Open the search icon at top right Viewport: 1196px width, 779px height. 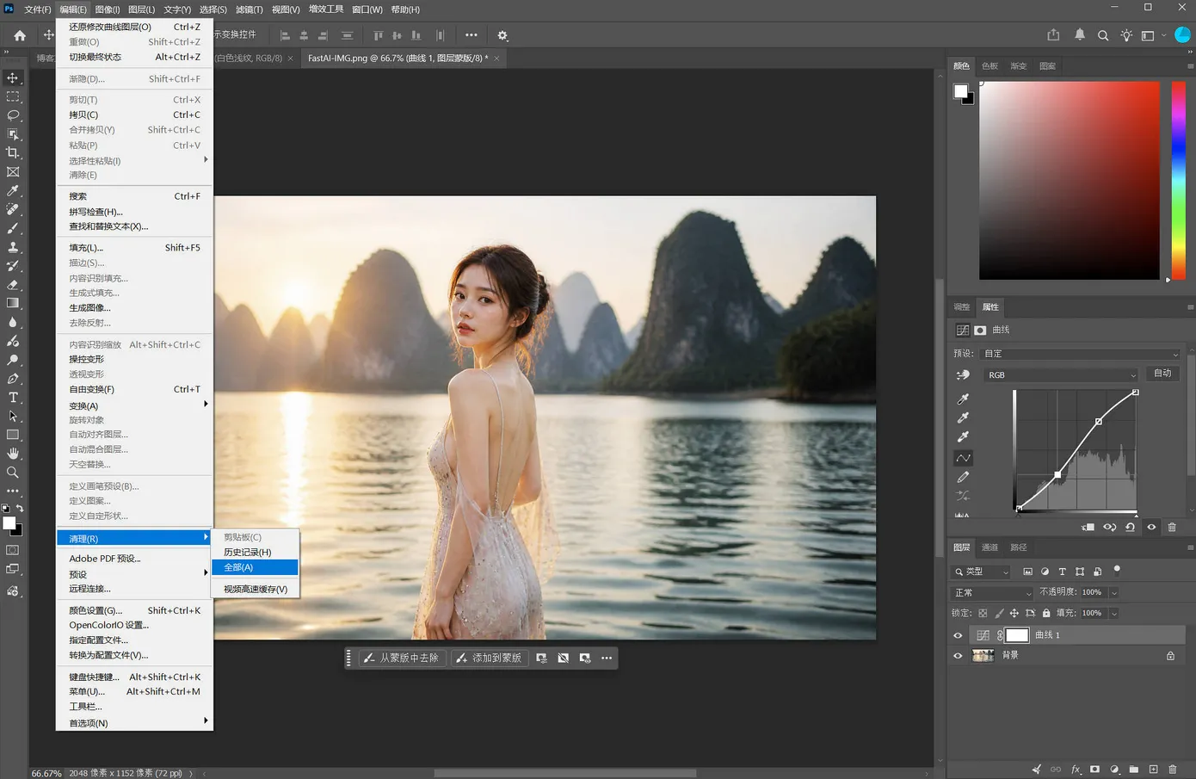(x=1103, y=35)
